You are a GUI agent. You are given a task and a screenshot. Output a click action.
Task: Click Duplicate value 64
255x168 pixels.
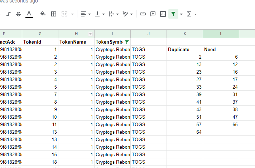(x=185, y=132)
